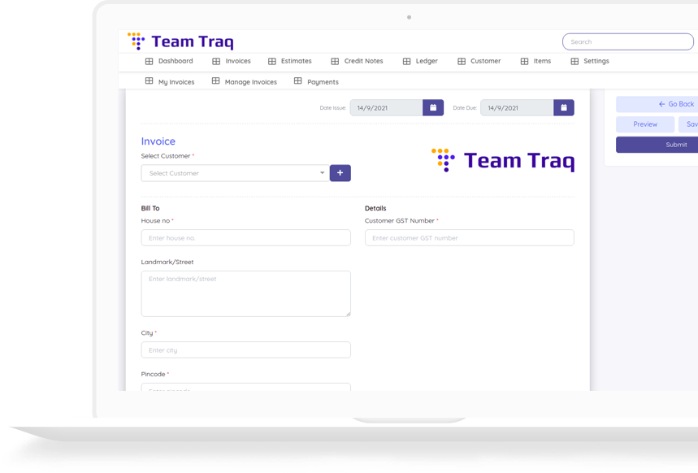Switch to Manage Invoices tab

click(x=245, y=81)
